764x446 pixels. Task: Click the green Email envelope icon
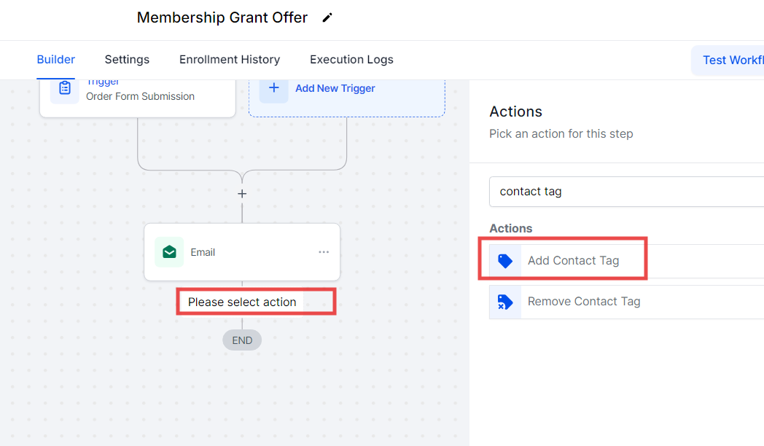pos(169,252)
